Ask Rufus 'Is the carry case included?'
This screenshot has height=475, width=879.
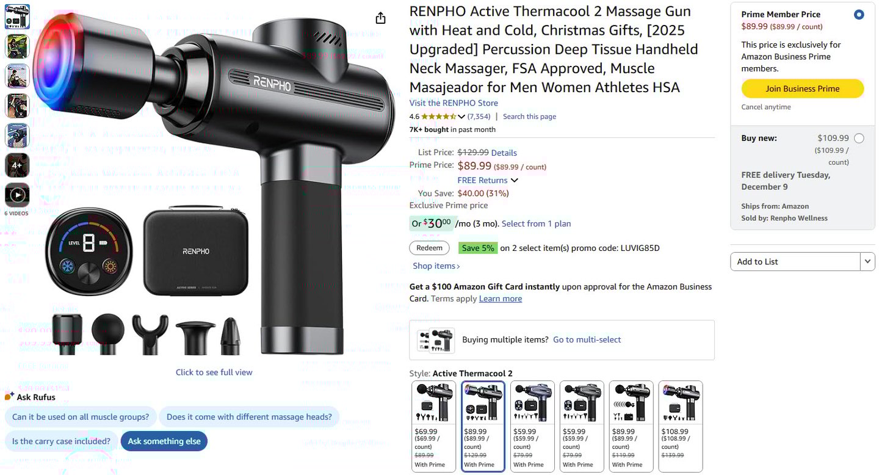point(61,441)
